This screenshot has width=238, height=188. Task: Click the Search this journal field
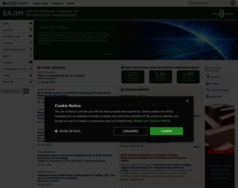12,91
